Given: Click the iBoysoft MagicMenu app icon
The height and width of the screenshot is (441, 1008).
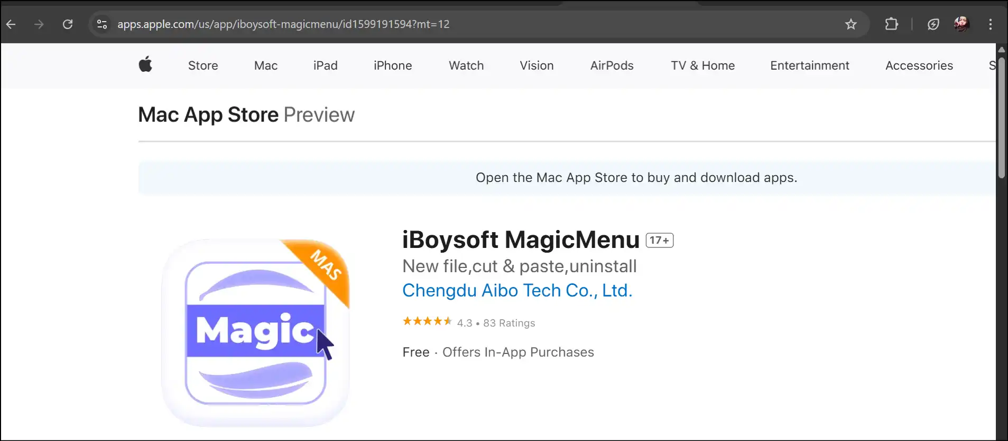Looking at the screenshot, I should [255, 333].
